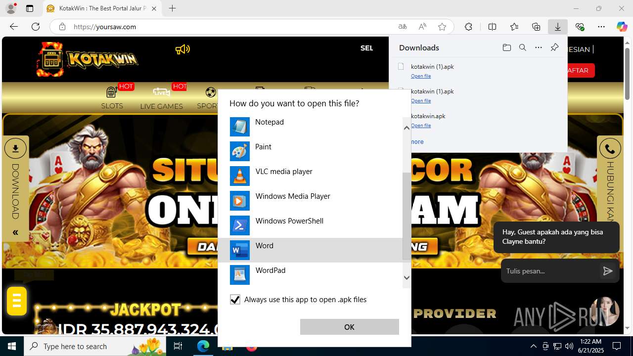Open tab actions menu button
This screenshot has height=356, width=633.
30,8
